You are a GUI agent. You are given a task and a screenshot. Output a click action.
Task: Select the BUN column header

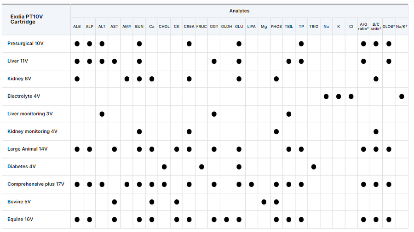(139, 27)
